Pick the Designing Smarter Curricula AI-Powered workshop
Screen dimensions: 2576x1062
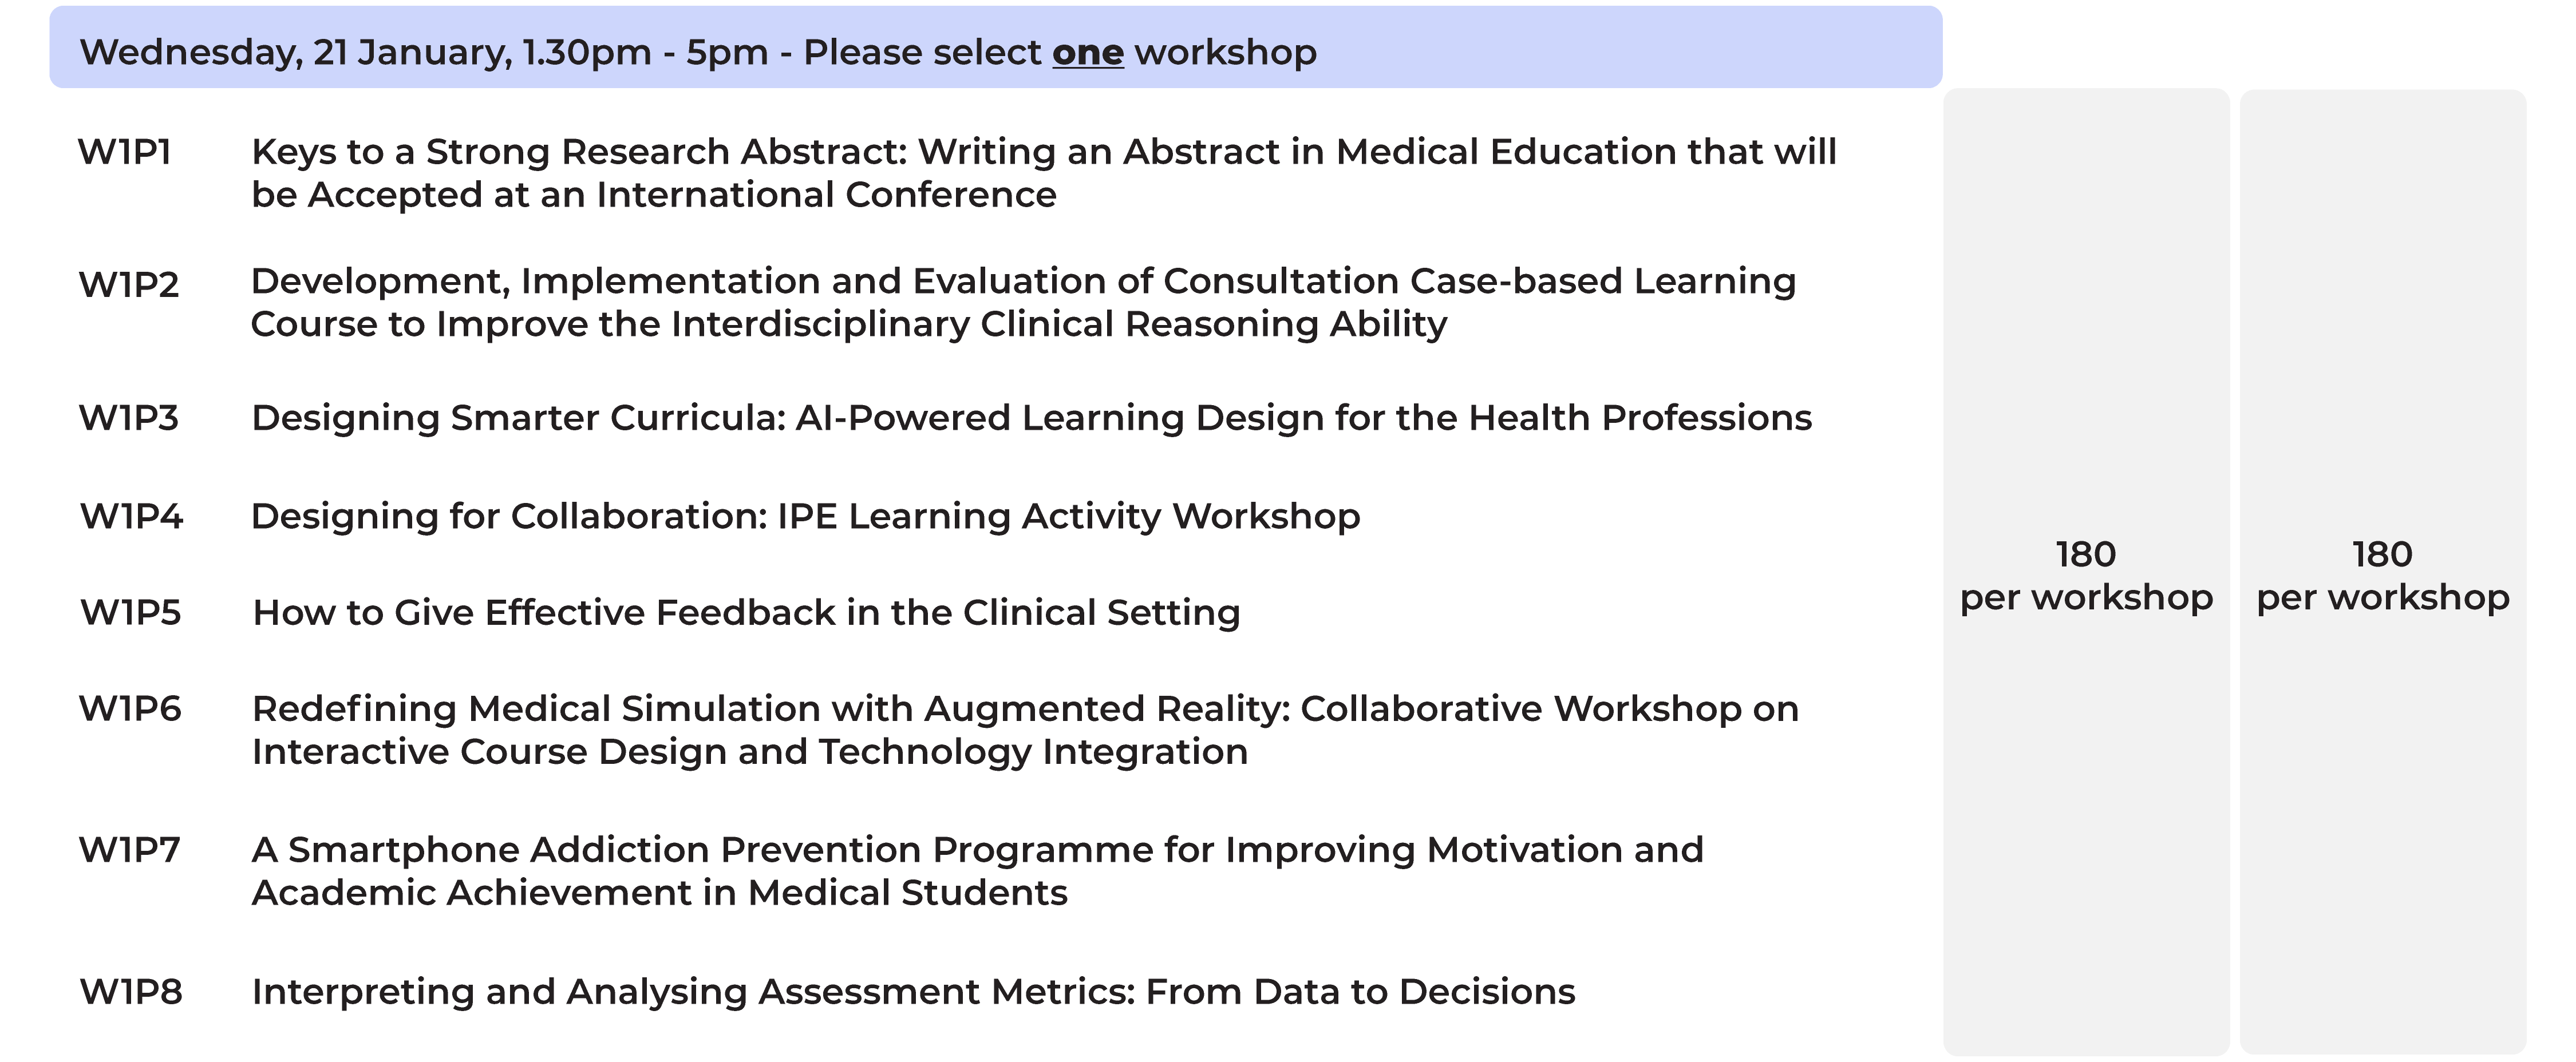(1031, 418)
